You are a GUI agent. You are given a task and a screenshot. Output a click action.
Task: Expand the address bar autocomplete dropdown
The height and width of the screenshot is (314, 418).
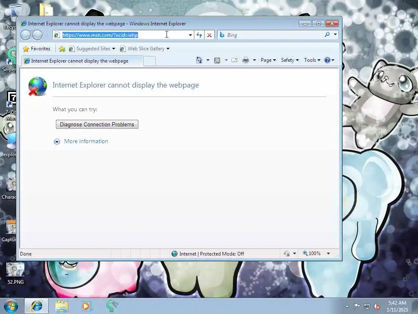tap(190, 35)
